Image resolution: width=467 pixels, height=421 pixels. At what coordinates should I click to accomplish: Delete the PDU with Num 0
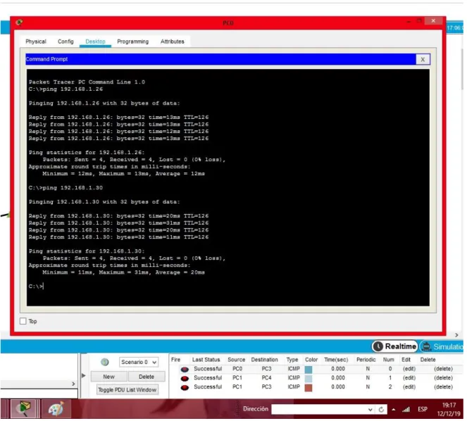coord(443,369)
